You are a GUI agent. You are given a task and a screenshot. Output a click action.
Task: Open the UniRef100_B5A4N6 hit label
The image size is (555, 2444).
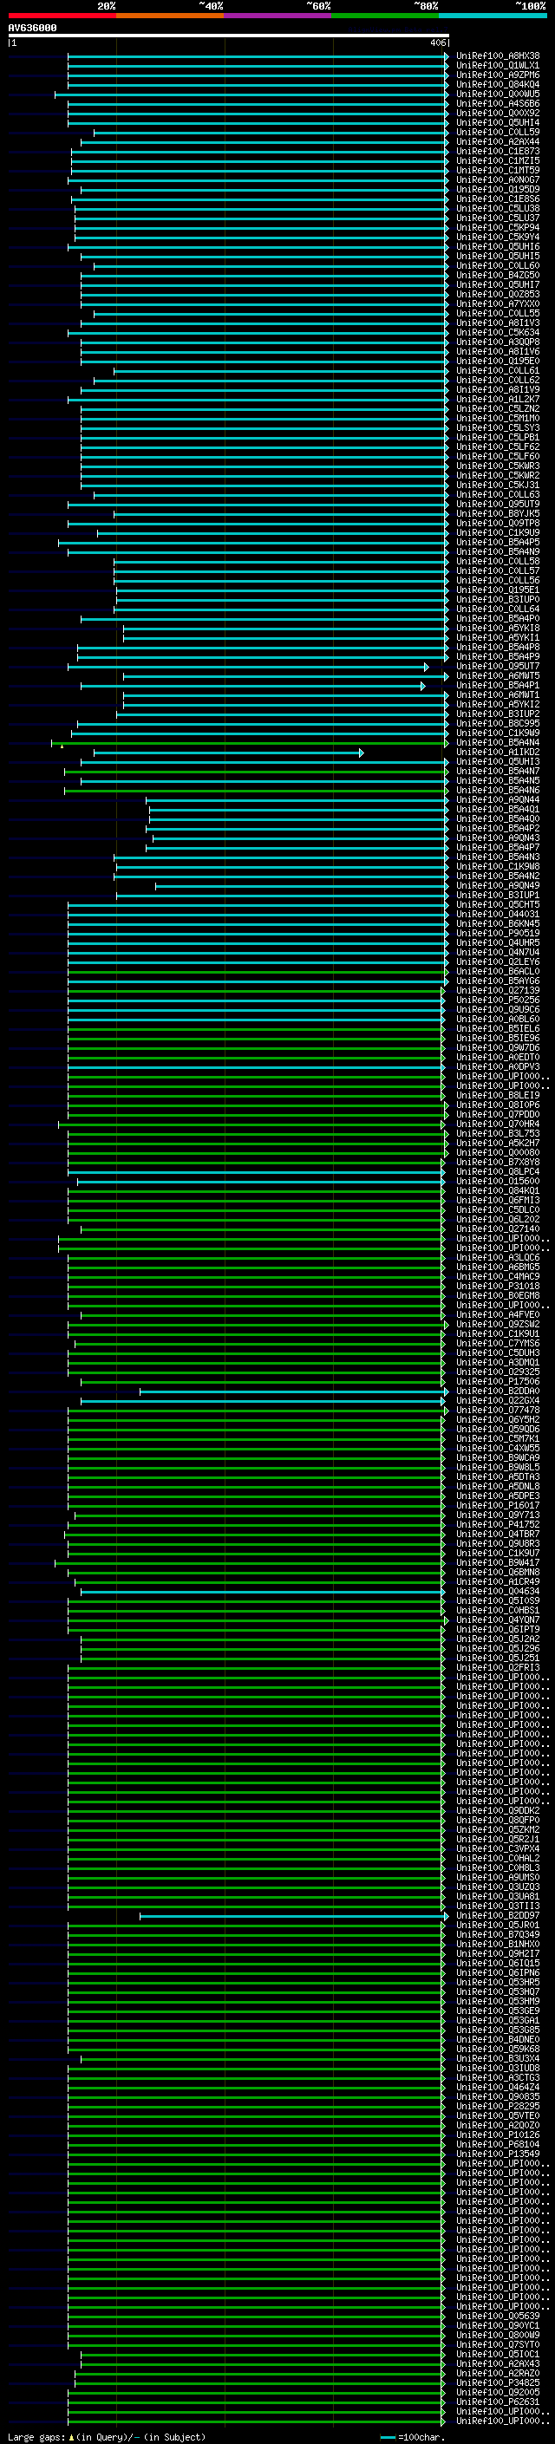pyautogui.click(x=497, y=791)
